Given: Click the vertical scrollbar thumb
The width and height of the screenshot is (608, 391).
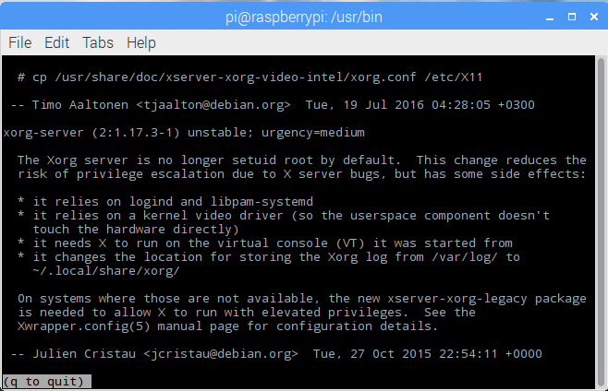Looking at the screenshot, I should (x=602, y=220).
